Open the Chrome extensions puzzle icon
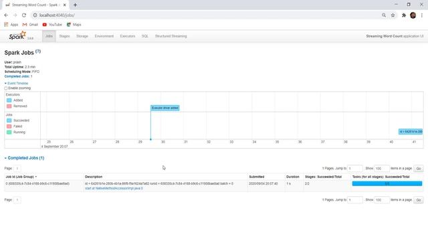The width and height of the screenshot is (428, 241). pos(404,15)
